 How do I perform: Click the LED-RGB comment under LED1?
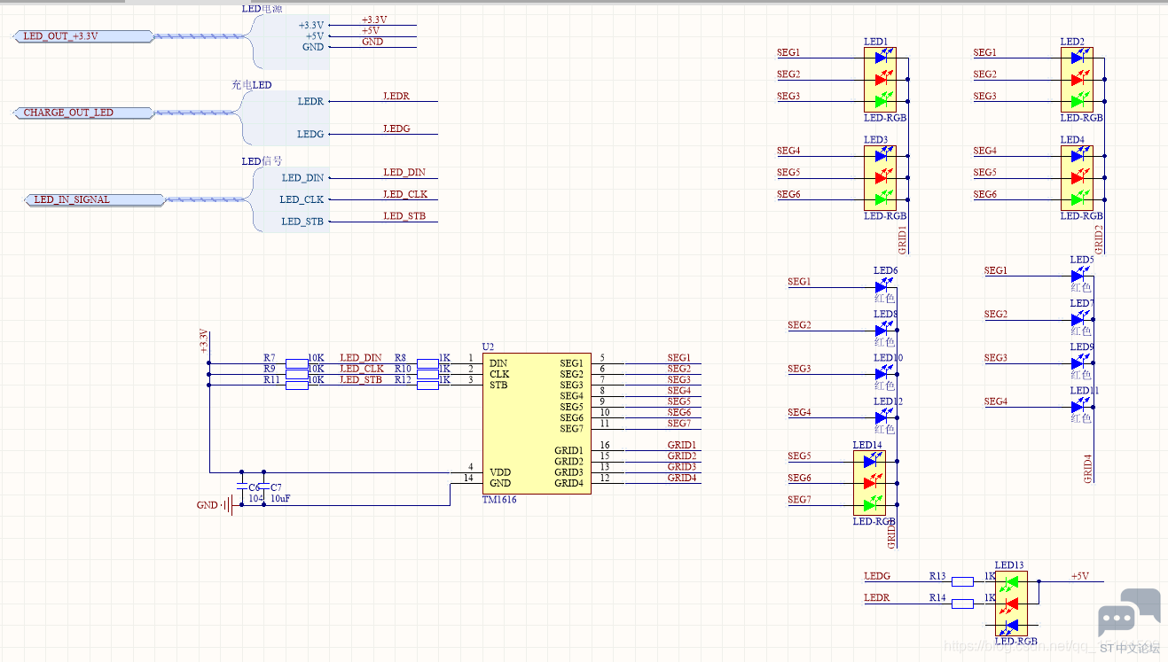[x=885, y=118]
